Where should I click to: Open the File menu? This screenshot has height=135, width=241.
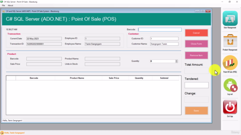point(3,6)
